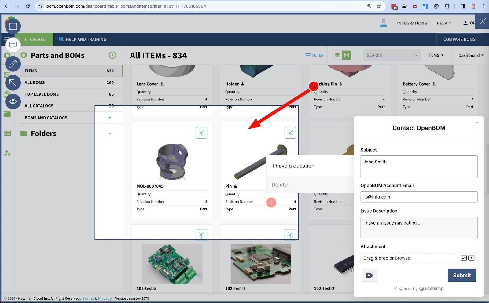The width and height of the screenshot is (489, 303).
Task: Open Chrome three-dot menu
Action: (x=484, y=6)
